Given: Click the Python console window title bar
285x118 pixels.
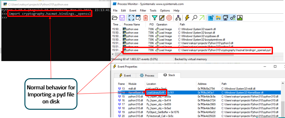Looking at the screenshot, I should [x=56, y=4].
